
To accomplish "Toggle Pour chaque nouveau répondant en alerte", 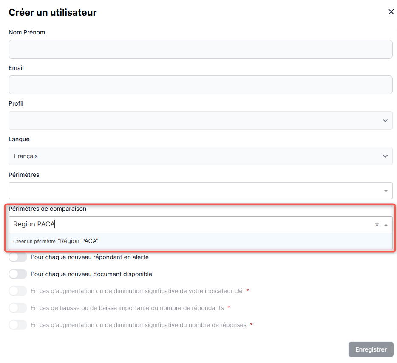I will 18,257.
